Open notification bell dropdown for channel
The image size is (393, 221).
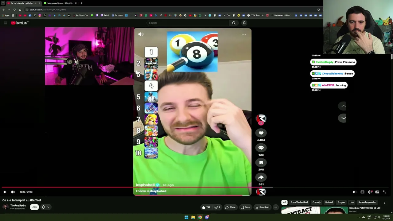[x=45, y=207]
